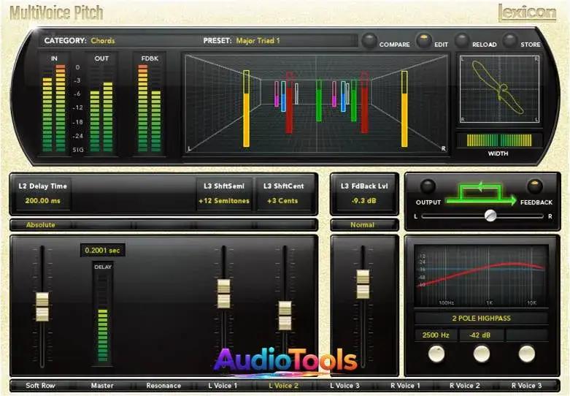This screenshot has height=396, width=570.
Task: Click the center green voice bar
Action: [318, 100]
